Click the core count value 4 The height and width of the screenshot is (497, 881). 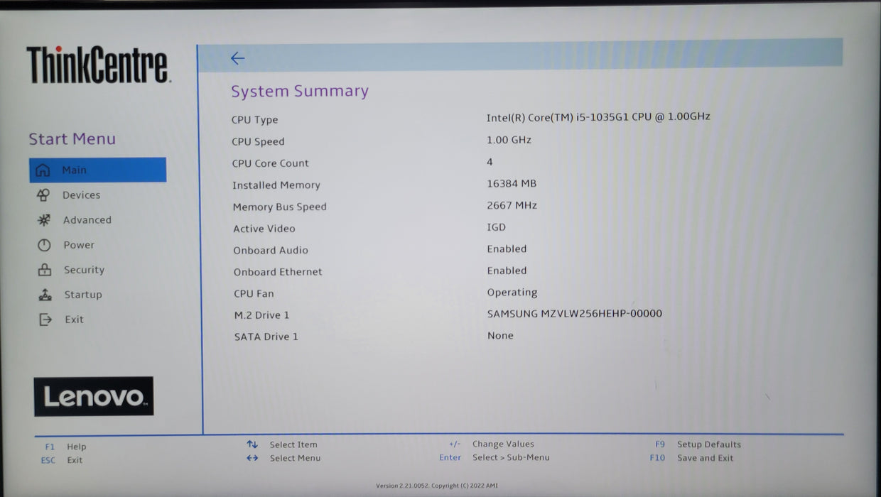pyautogui.click(x=490, y=162)
